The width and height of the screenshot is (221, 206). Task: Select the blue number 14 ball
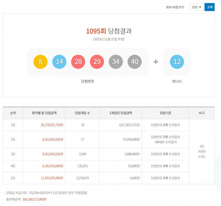coord(59,62)
